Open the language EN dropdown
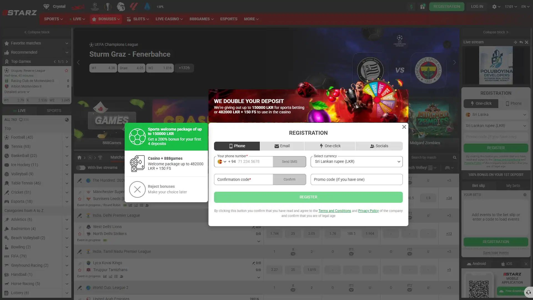 (526, 7)
